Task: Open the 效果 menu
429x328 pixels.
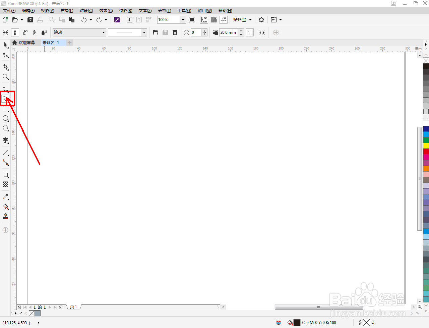Action: pos(106,11)
